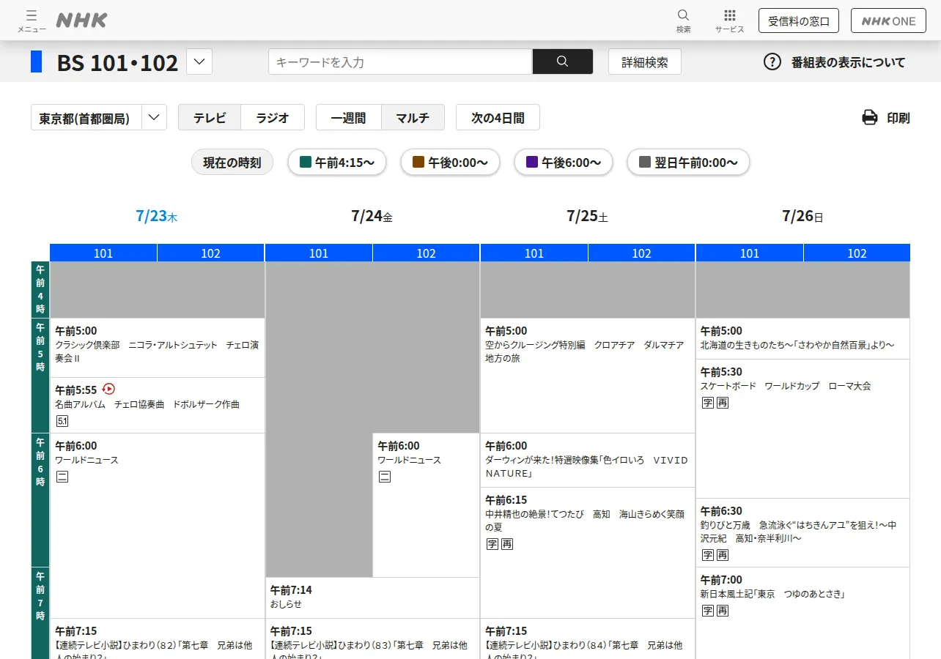
Task: Select the 7/26日 date header
Action: click(803, 216)
